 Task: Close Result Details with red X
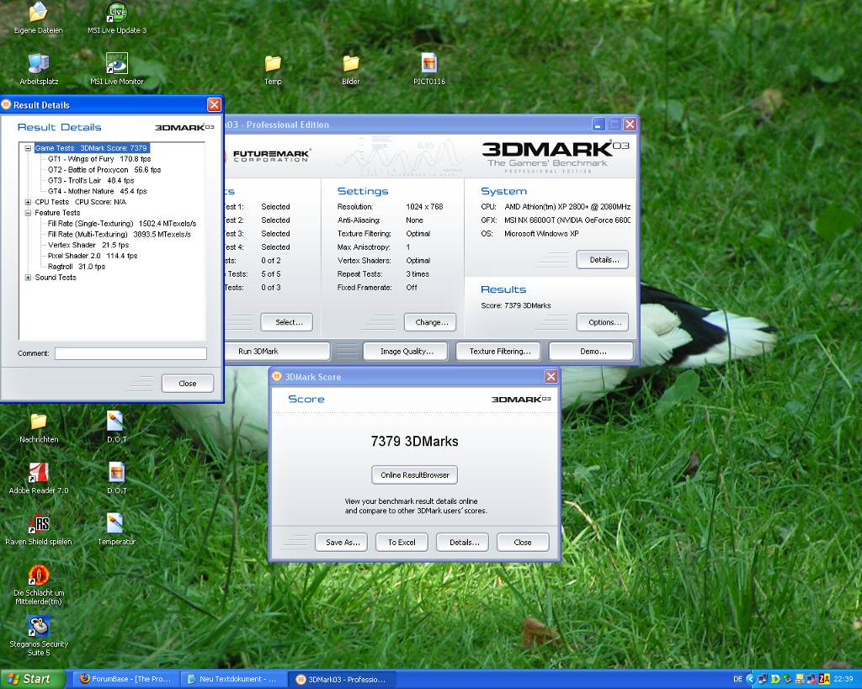click(214, 104)
